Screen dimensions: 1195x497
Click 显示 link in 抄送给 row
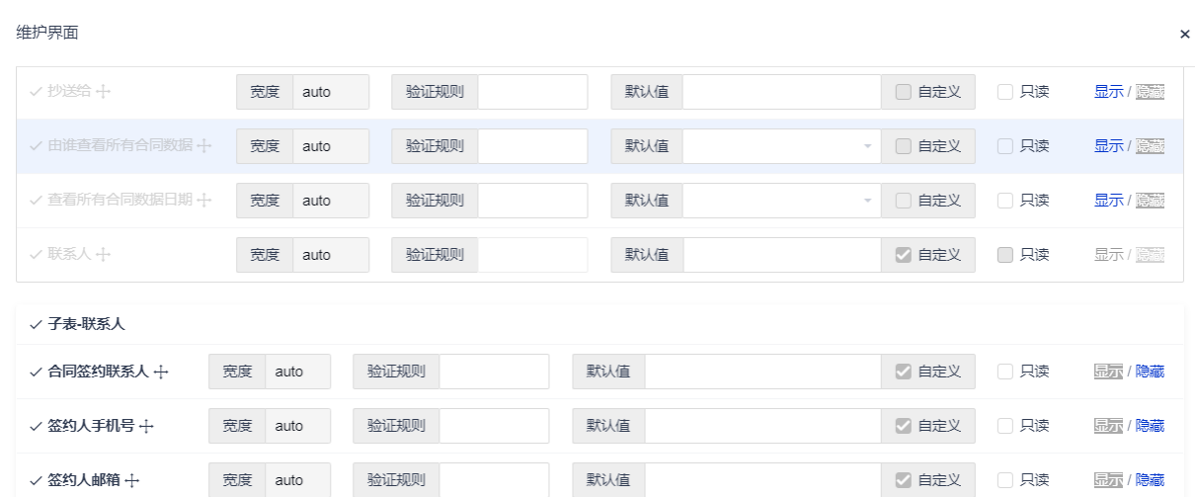point(1108,92)
